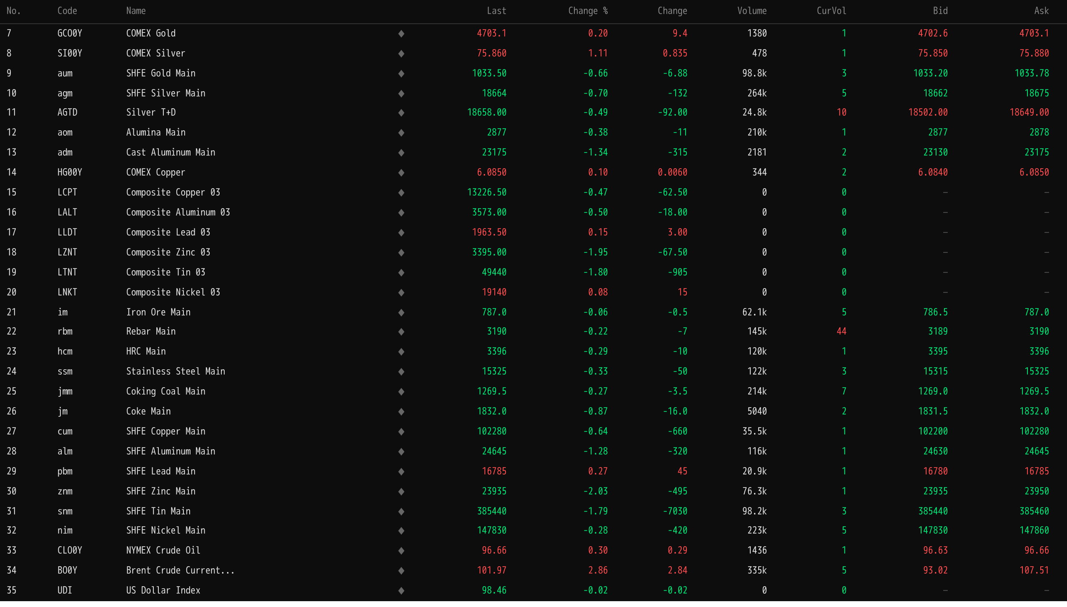This screenshot has width=1067, height=607.
Task: Click SHFE Copper Main last price 102280
Action: click(491, 431)
